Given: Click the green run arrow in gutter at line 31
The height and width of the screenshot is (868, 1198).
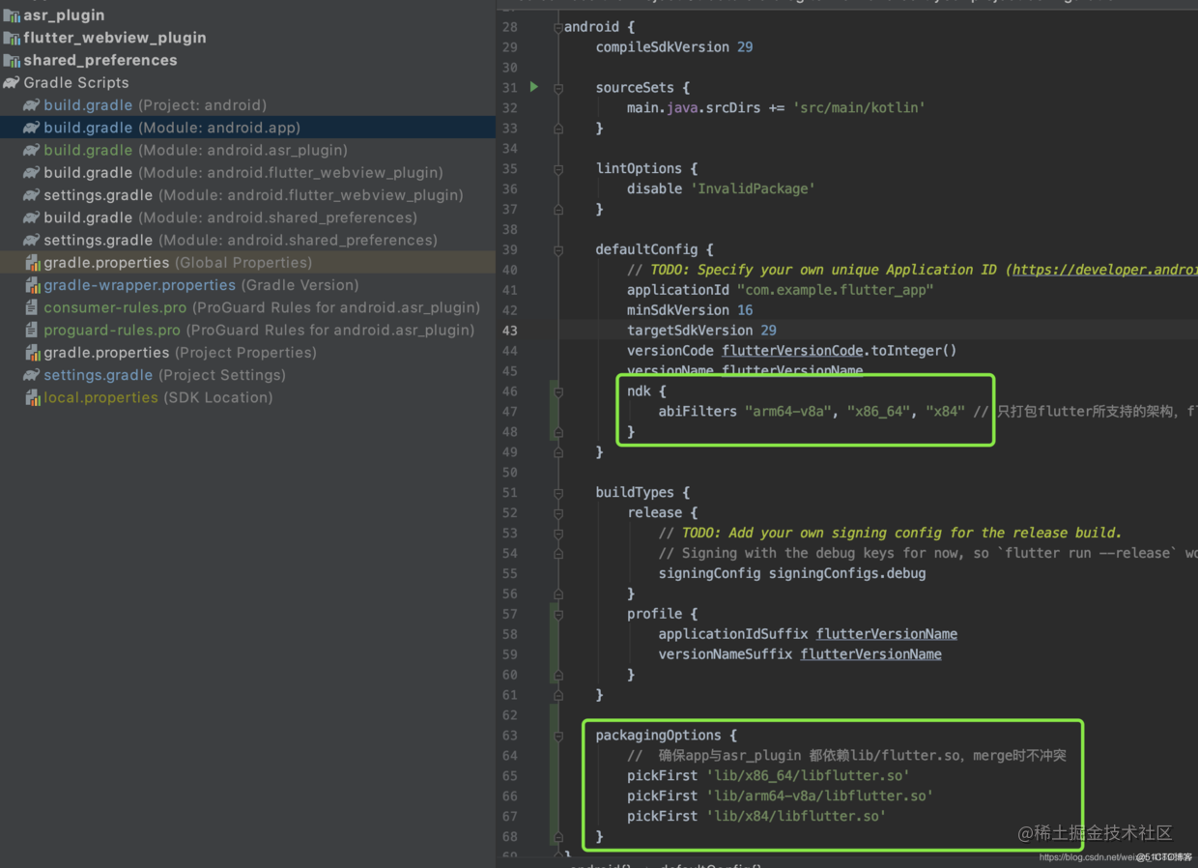Looking at the screenshot, I should (x=533, y=87).
